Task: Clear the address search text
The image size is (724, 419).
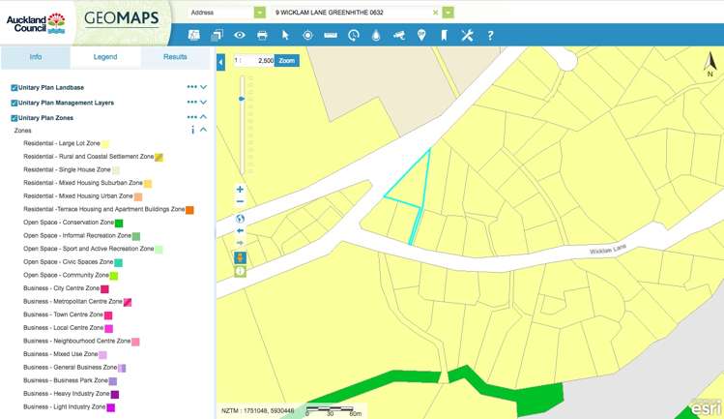Action: tap(435, 13)
